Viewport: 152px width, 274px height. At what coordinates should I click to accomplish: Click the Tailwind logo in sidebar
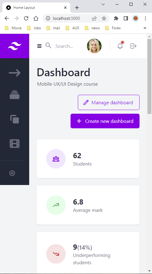[x=15, y=46]
